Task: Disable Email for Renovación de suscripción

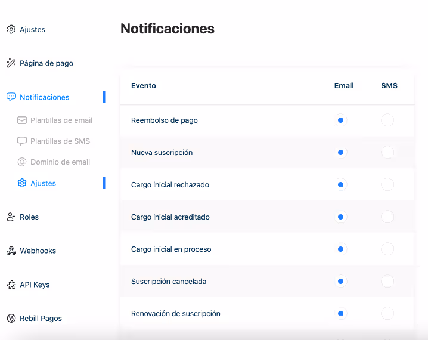Action: point(340,313)
